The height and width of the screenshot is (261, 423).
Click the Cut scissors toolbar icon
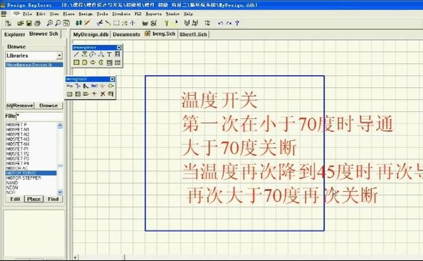coord(100,23)
